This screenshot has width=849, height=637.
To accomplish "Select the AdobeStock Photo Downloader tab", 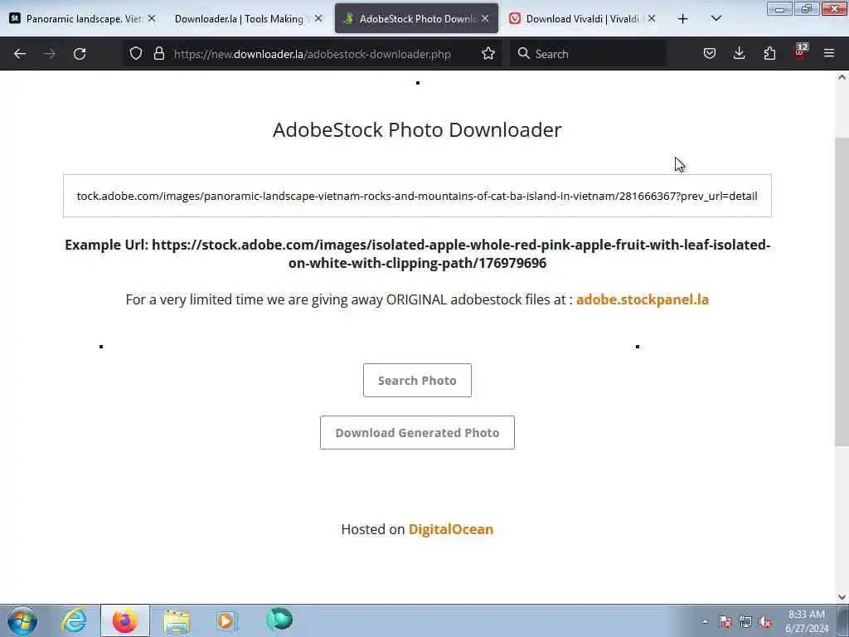I will [x=416, y=19].
